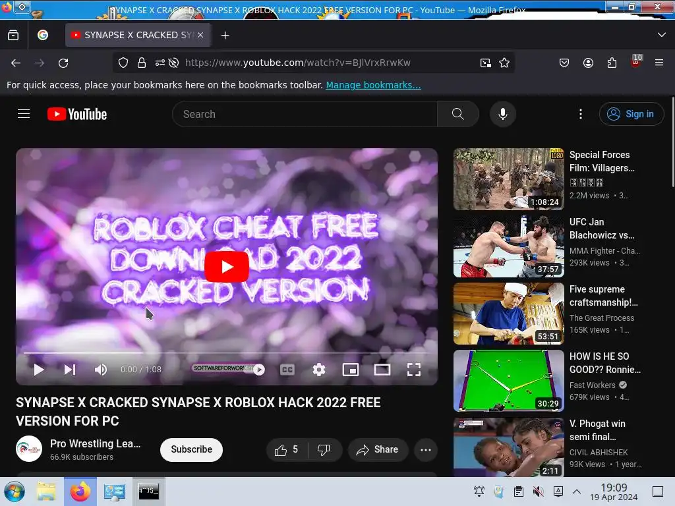Enable miniplayer mode

pyautogui.click(x=351, y=370)
